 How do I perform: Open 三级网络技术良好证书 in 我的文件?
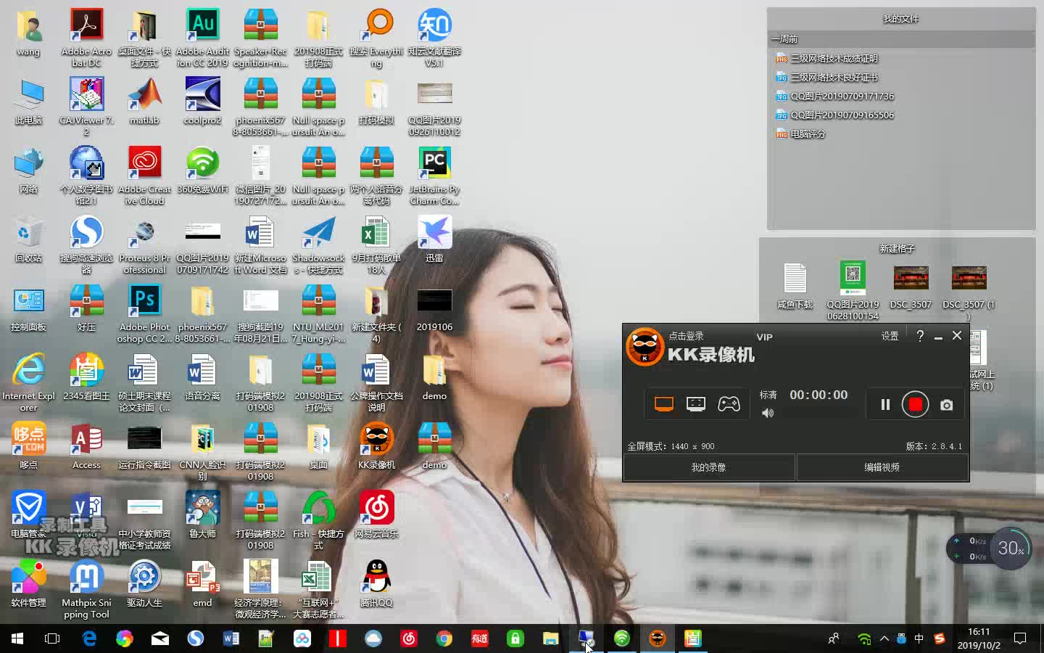pos(826,77)
